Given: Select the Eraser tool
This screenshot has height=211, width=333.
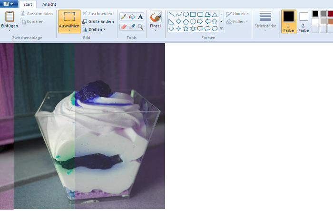Looking at the screenshot, I should point(123,27).
